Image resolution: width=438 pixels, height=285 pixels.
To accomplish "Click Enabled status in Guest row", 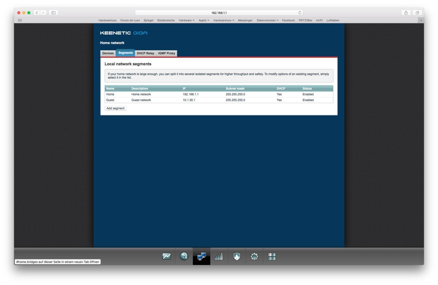I will [x=308, y=100].
